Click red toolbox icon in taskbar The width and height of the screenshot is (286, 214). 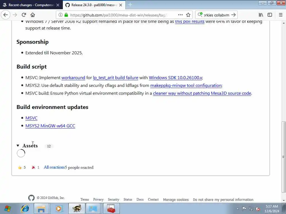click(111, 208)
